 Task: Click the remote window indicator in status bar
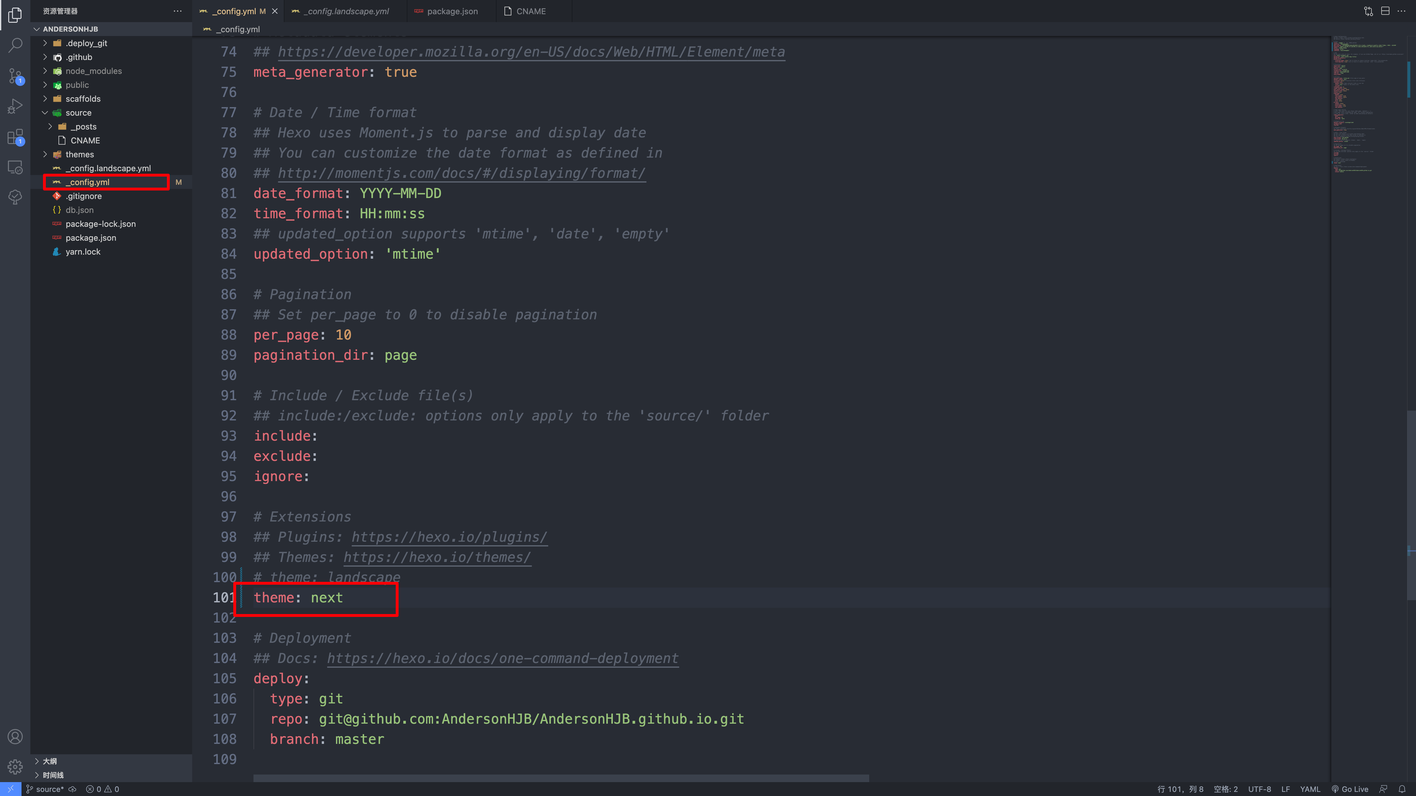click(x=10, y=789)
